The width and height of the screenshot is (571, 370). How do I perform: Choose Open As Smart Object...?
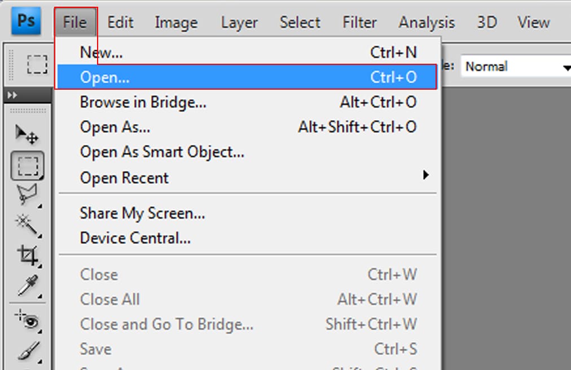pos(162,152)
